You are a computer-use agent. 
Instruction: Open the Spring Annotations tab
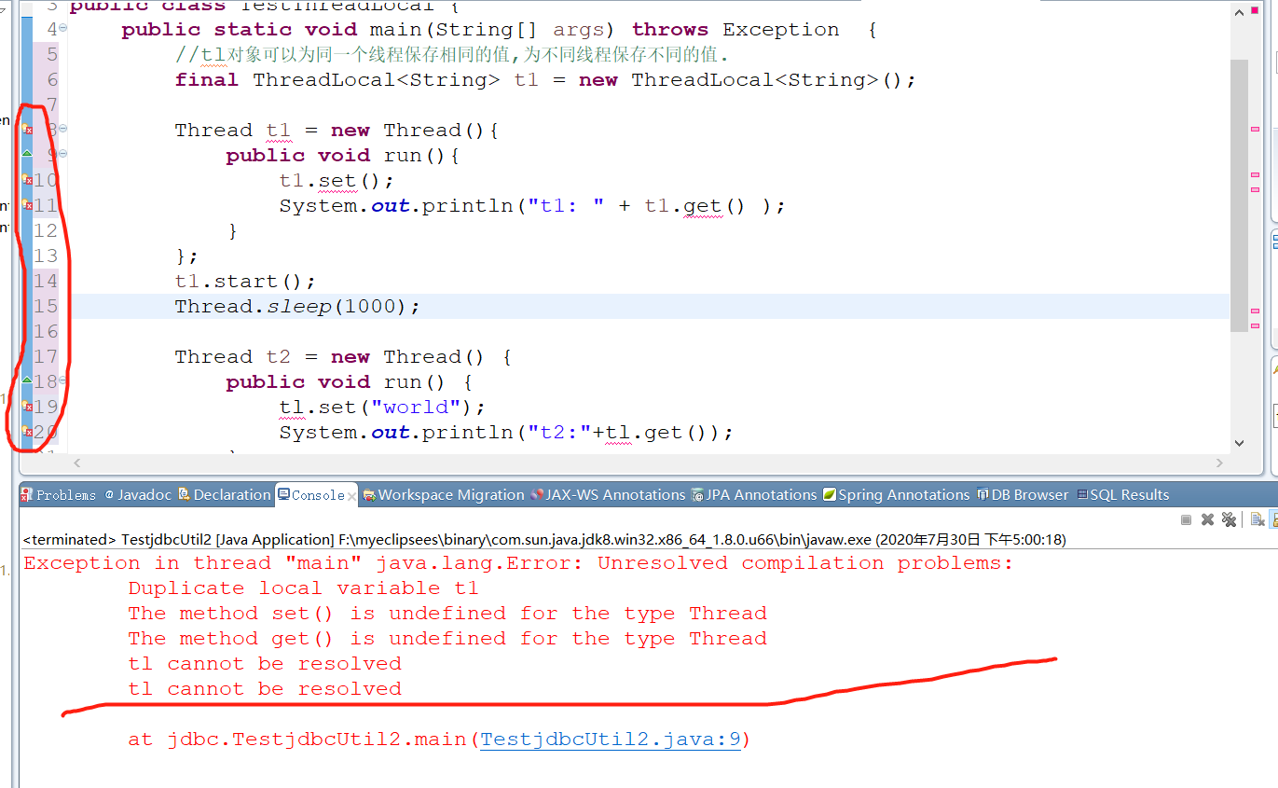coord(897,495)
